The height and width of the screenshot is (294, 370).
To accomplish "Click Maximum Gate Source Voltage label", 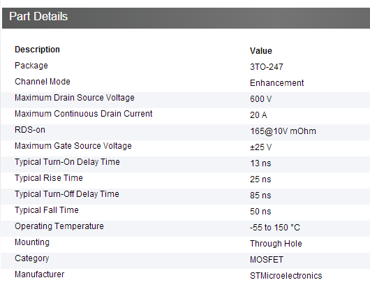I will [73, 146].
